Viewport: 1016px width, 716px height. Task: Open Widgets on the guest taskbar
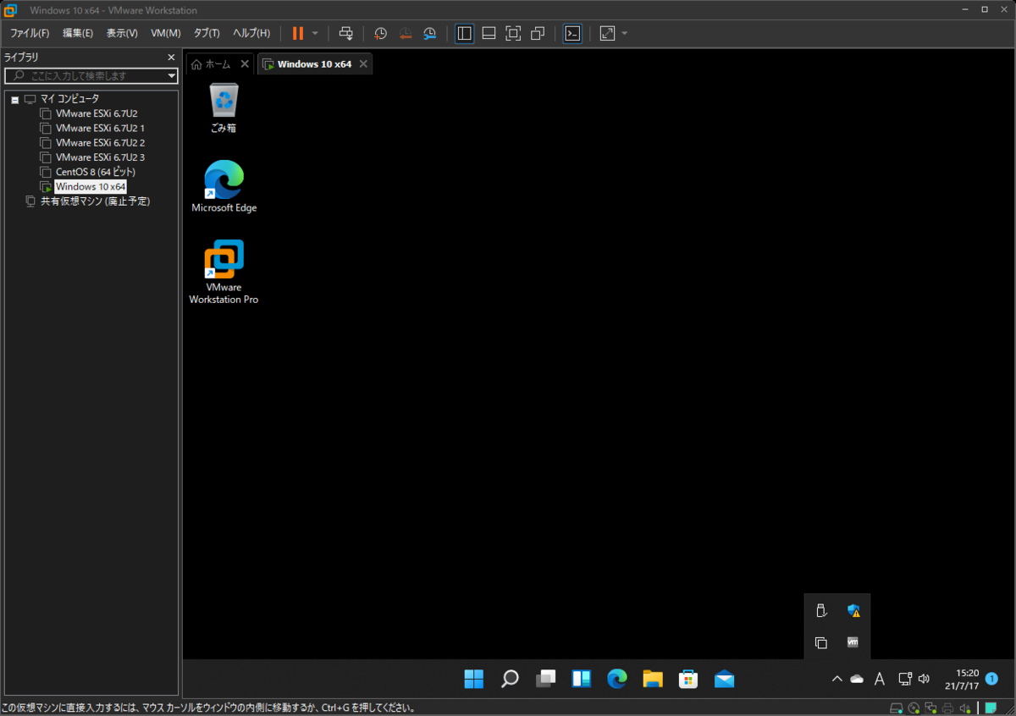(x=581, y=679)
